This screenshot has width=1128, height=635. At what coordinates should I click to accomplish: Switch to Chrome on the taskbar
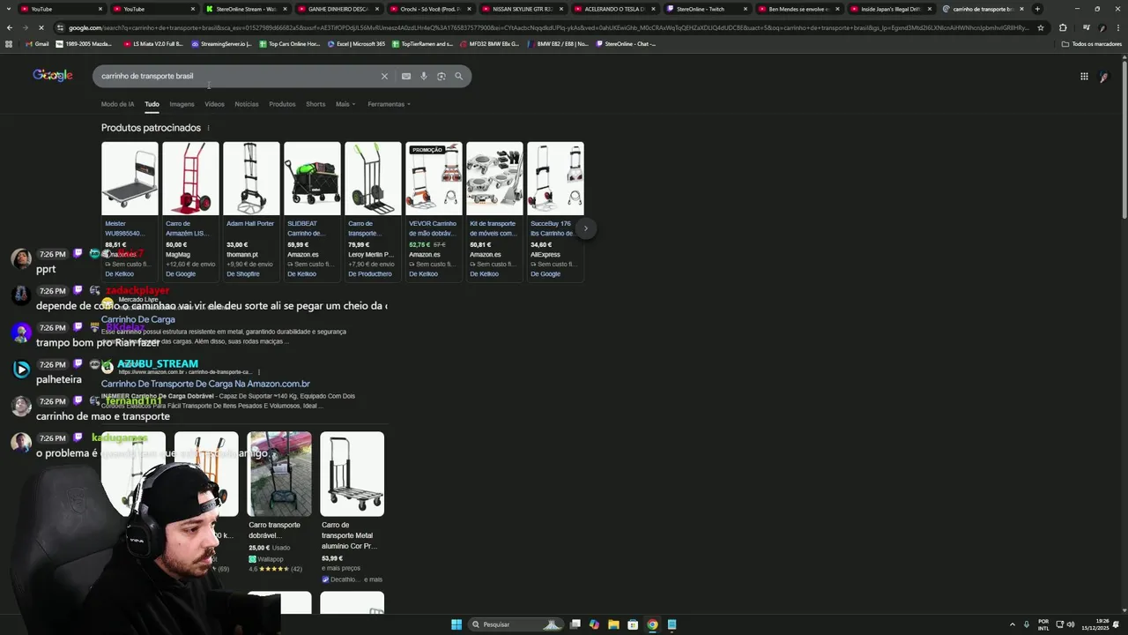[652, 624]
